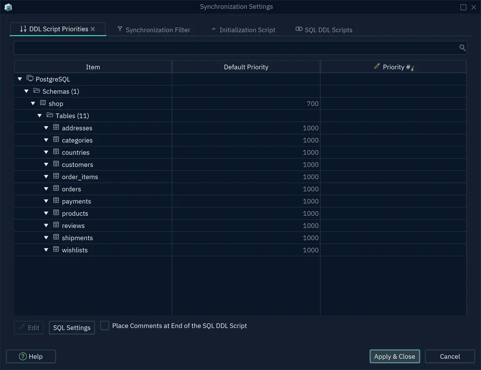Click the addresses table icon

pos(56,127)
